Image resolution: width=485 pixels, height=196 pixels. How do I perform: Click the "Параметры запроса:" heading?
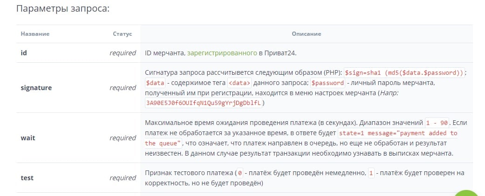pos(62,9)
